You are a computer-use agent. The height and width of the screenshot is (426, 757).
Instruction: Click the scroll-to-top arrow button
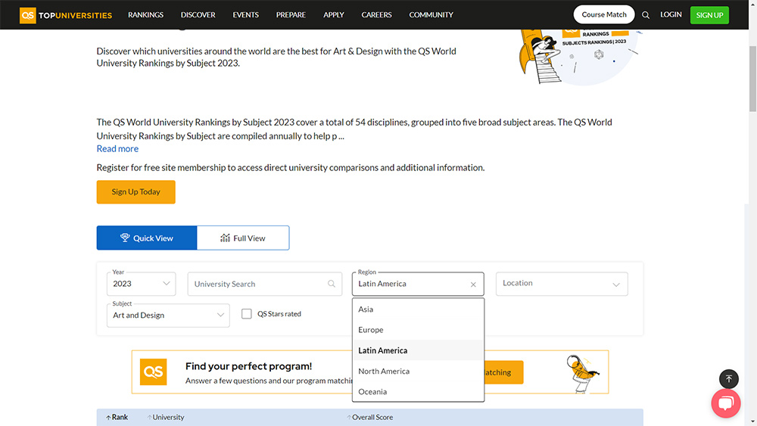click(728, 379)
